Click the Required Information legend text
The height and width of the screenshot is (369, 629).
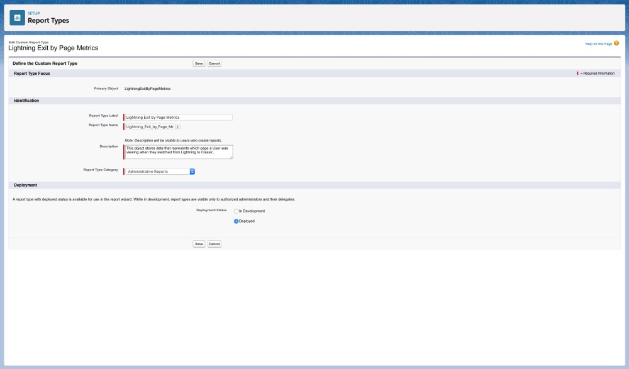pyautogui.click(x=598, y=74)
